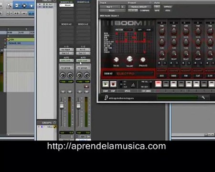215x172 pixels.
Task: Select Boom pattern pad 1
Action: point(158,84)
